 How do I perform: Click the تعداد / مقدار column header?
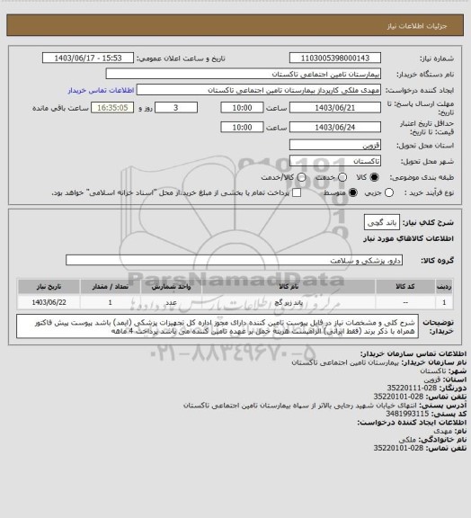111,287
